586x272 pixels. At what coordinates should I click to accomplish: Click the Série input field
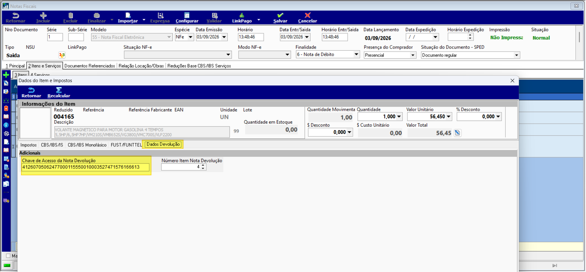[55, 37]
